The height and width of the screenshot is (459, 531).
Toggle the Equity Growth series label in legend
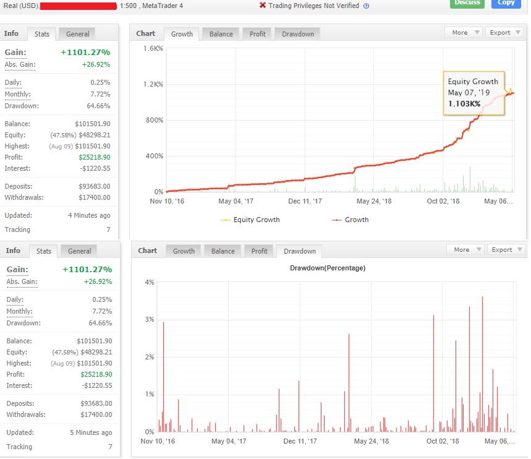point(256,220)
